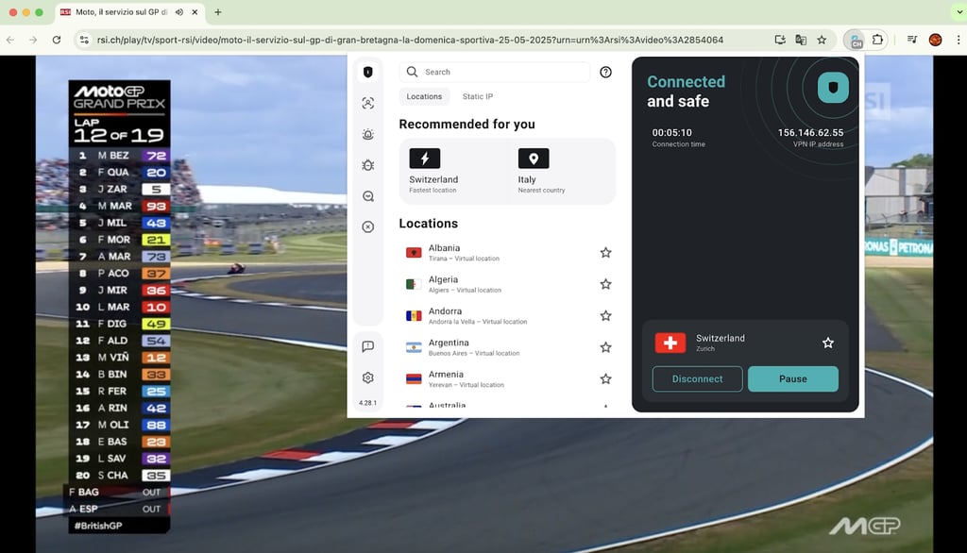Favorite Albania with its star
Image resolution: width=967 pixels, height=553 pixels.
coord(605,253)
